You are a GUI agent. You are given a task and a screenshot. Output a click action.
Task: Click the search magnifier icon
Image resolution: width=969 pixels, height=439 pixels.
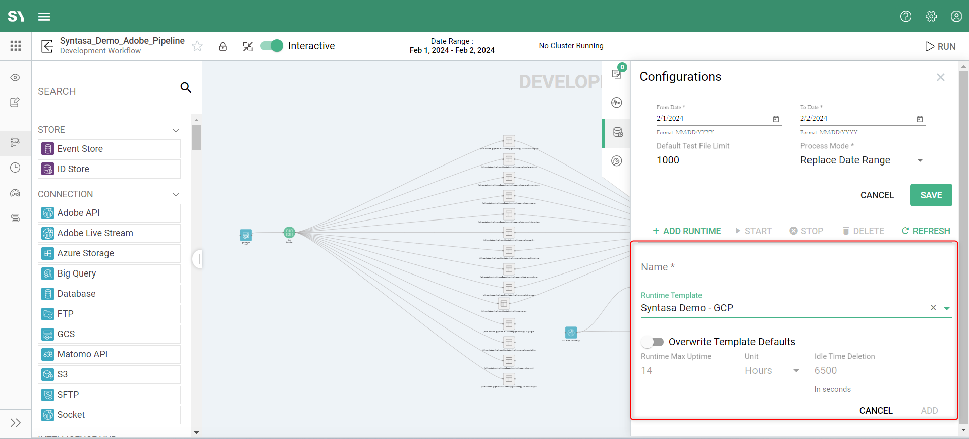pyautogui.click(x=186, y=88)
